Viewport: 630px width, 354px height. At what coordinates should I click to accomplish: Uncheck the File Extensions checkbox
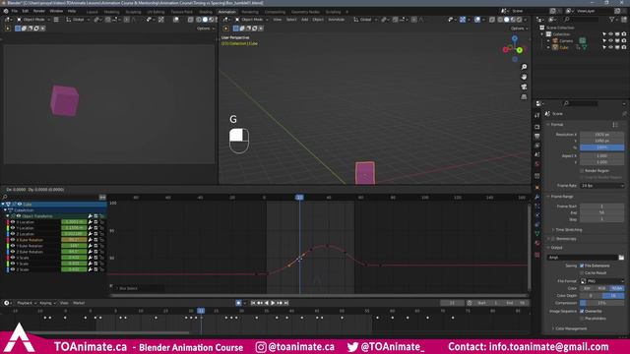point(582,265)
